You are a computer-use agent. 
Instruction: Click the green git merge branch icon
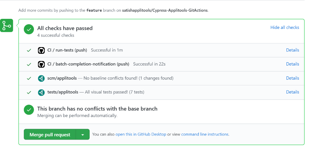(7, 26)
